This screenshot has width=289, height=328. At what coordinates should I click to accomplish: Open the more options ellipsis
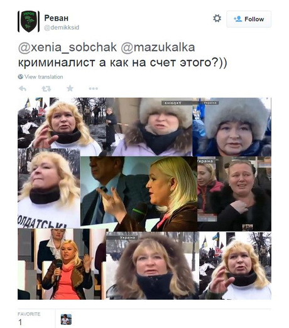[93, 88]
